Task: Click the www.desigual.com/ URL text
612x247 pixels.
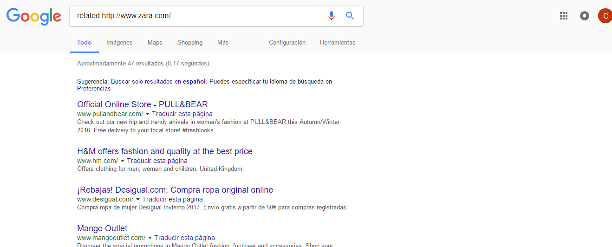Action: [105, 199]
